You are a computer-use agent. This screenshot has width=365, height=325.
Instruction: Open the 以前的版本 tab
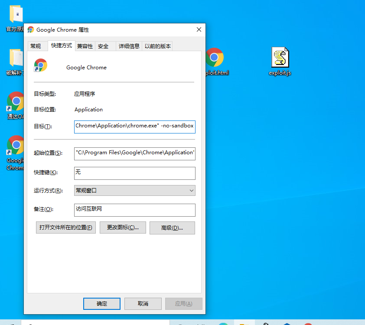pos(158,46)
